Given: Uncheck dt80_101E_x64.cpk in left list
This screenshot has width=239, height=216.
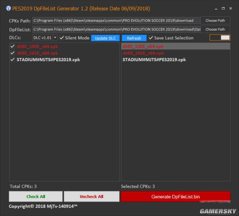Looking at the screenshot, I should tap(12, 53).
